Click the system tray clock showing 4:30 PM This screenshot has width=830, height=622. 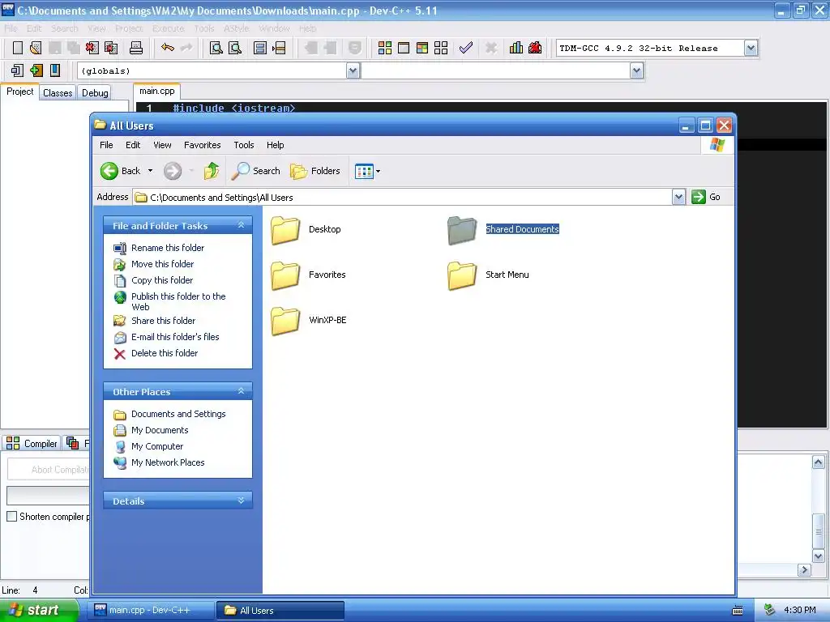click(x=799, y=611)
